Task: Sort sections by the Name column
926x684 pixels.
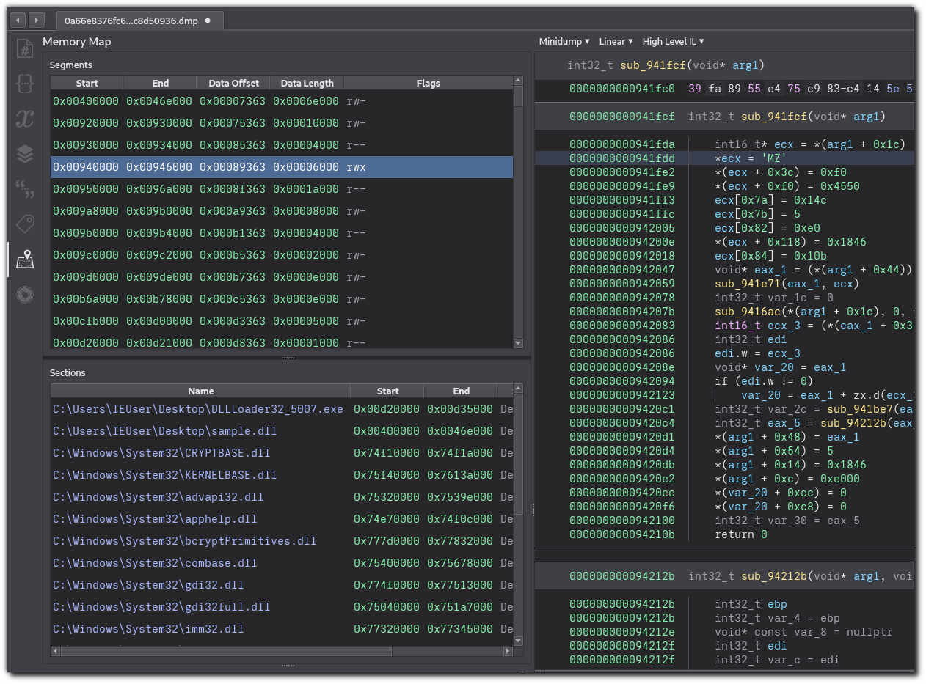Action: coord(200,391)
